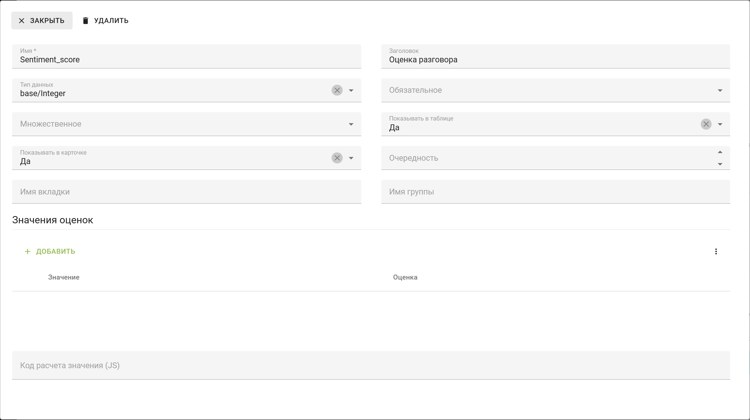
Task: Click the Имя вкладки input field
Action: click(186, 192)
